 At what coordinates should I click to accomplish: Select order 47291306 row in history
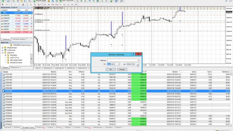[116, 74]
